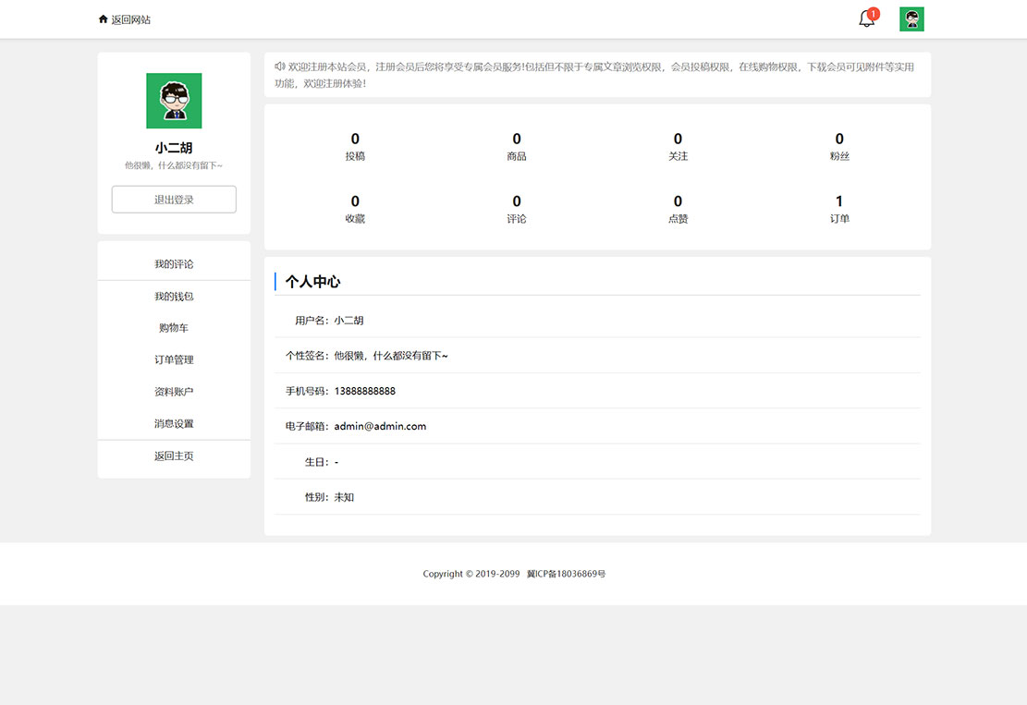Click the profile avatar in the sidebar card
Screen dimensions: 1027x705
(x=173, y=100)
